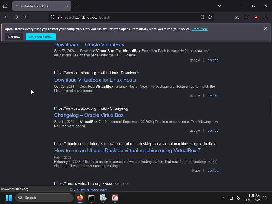The height and width of the screenshot is (204, 272).
Task: Open the red app icon in taskbar
Action: pos(115,198)
